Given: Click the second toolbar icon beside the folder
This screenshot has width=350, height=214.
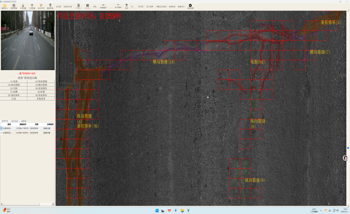Looking at the screenshot, I should [x=13, y=6].
